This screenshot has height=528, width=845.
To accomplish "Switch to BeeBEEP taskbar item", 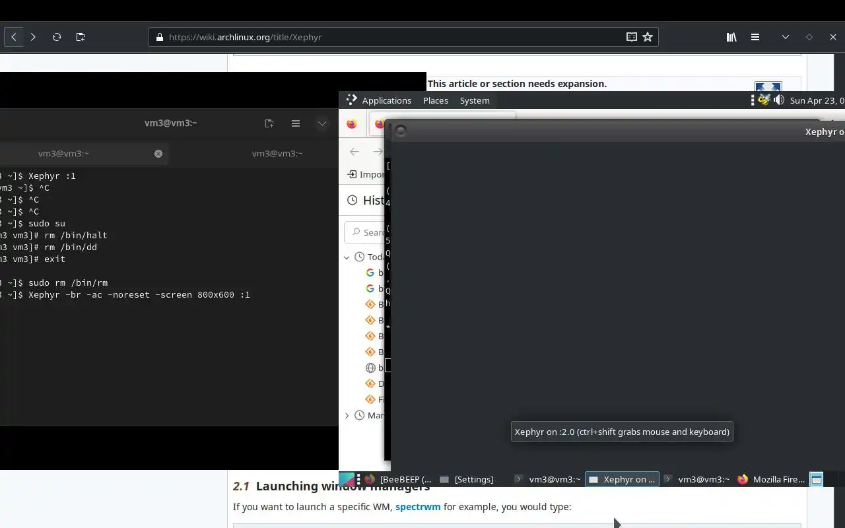I will point(399,479).
